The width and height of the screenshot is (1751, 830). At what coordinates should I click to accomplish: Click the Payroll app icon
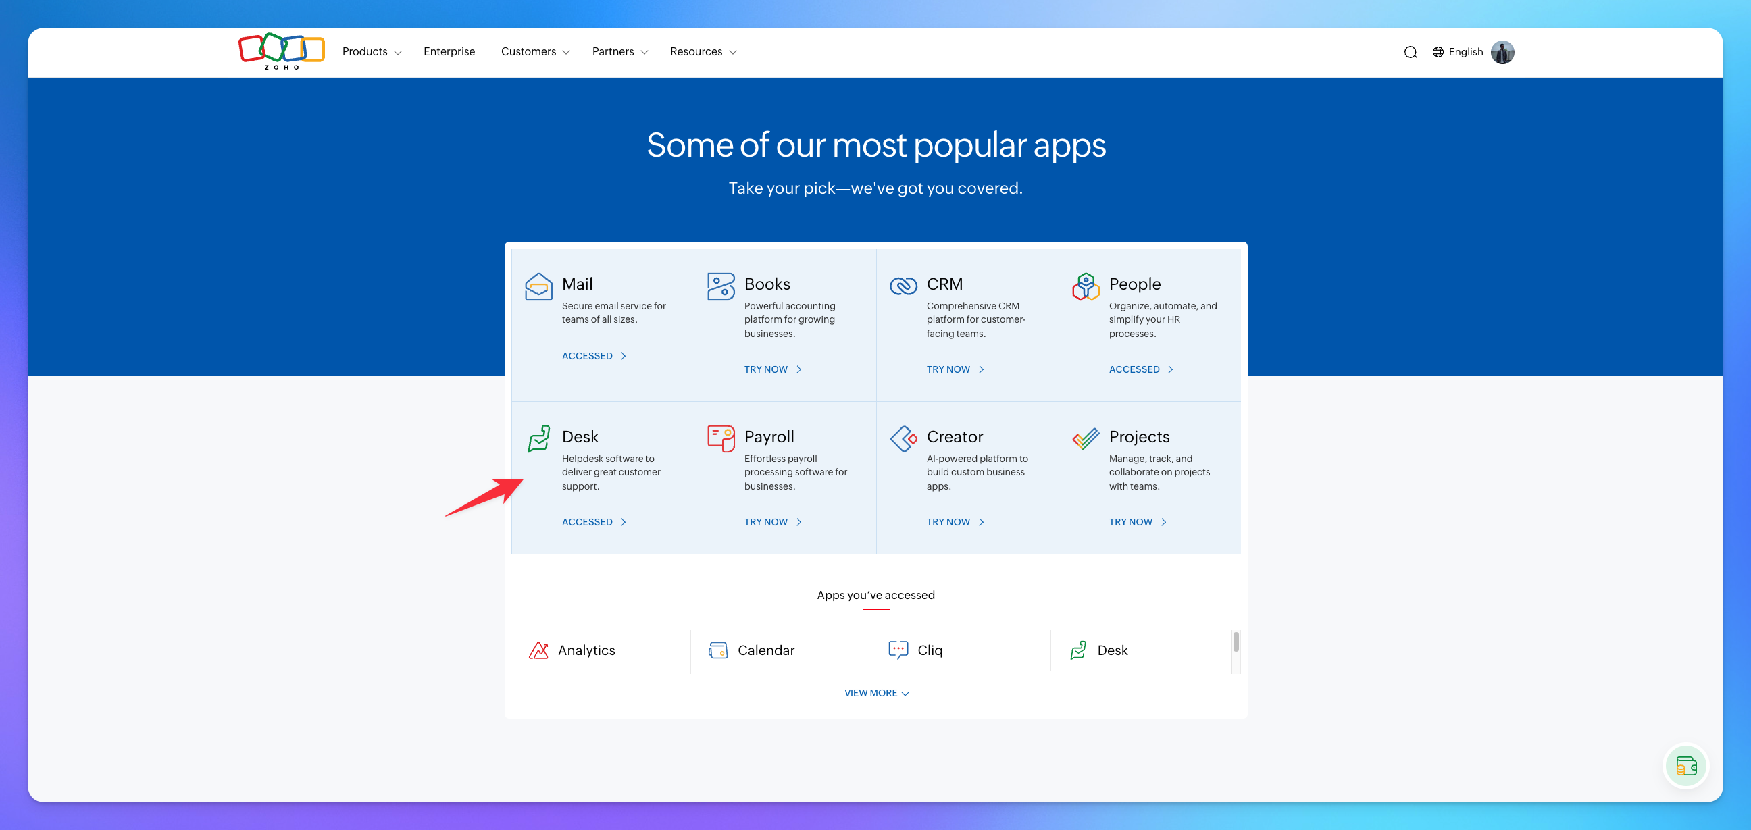pos(720,438)
